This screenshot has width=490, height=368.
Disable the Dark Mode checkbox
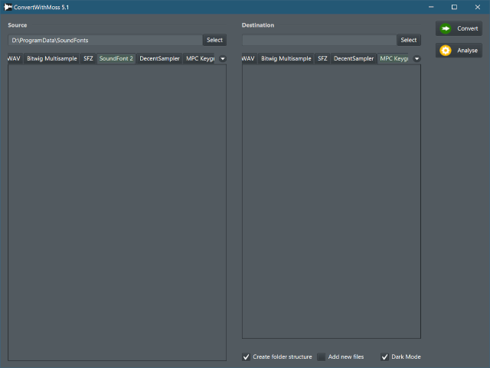coord(384,356)
